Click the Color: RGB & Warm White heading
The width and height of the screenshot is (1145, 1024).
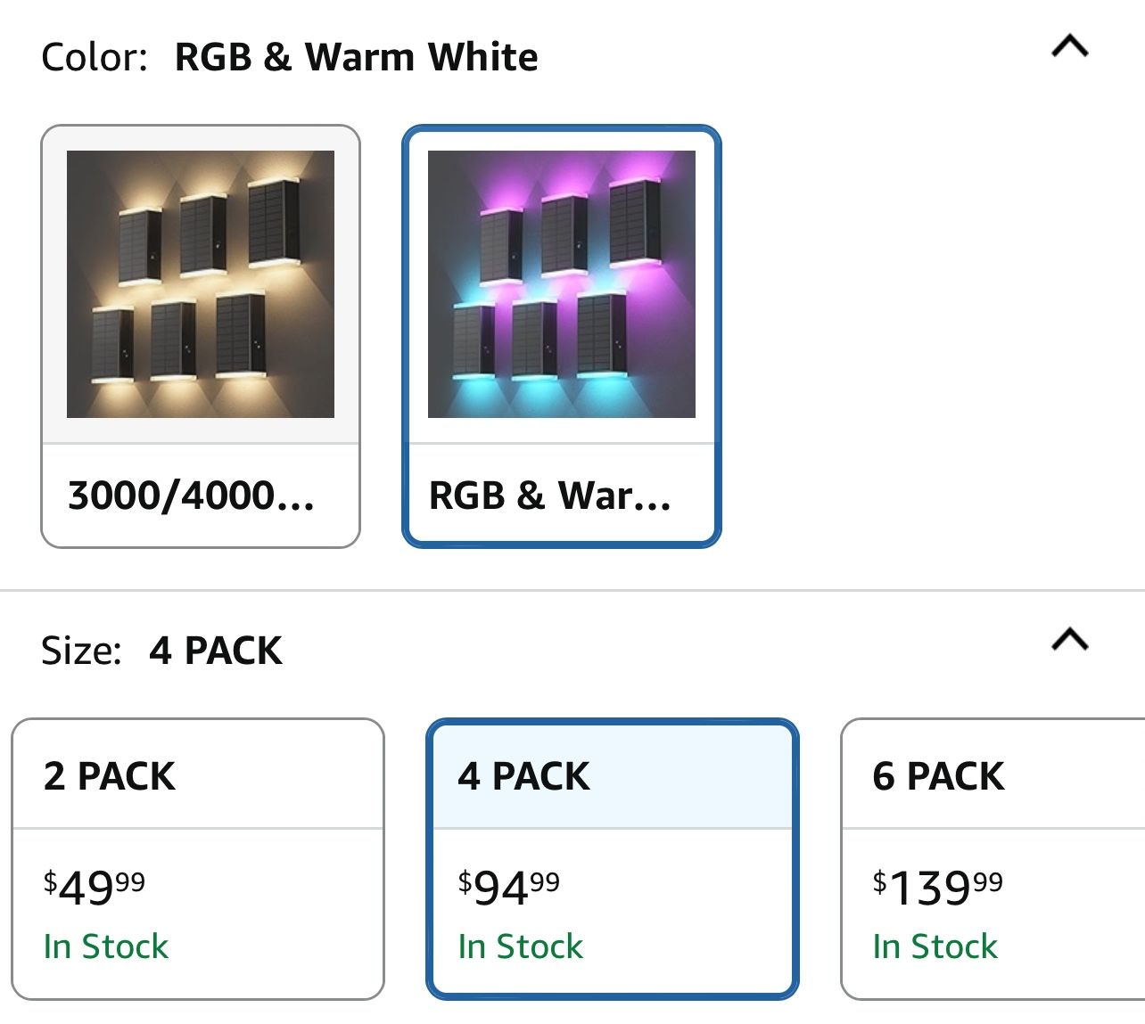point(290,57)
